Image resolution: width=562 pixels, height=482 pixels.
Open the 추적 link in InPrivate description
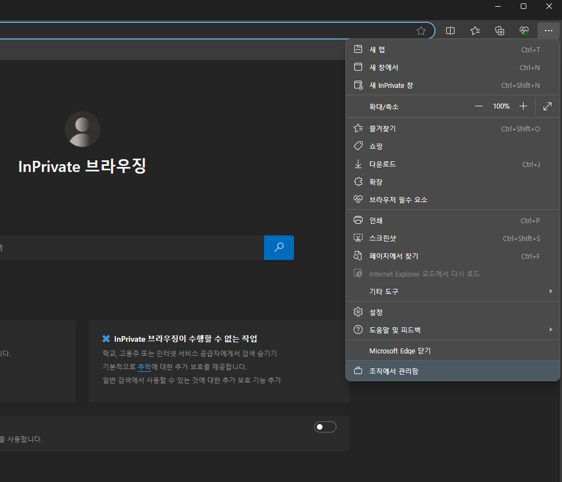click(x=144, y=367)
